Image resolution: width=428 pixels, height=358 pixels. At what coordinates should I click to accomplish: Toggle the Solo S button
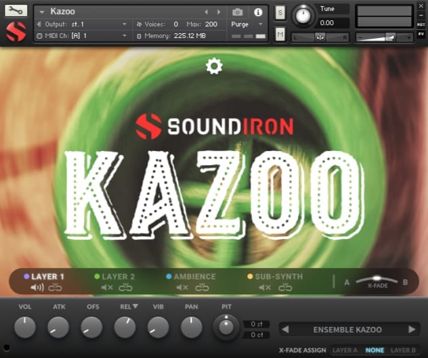click(x=280, y=13)
